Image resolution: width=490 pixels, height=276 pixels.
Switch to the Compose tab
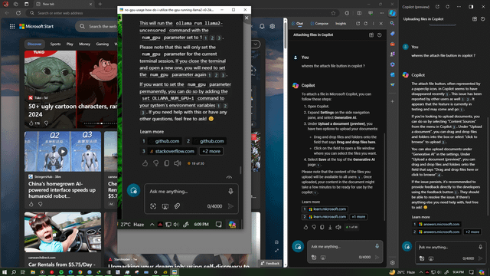(319, 24)
